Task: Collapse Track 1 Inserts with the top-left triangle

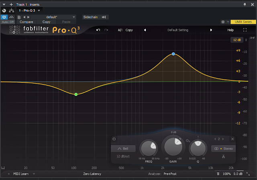Action: [x=4, y=4]
